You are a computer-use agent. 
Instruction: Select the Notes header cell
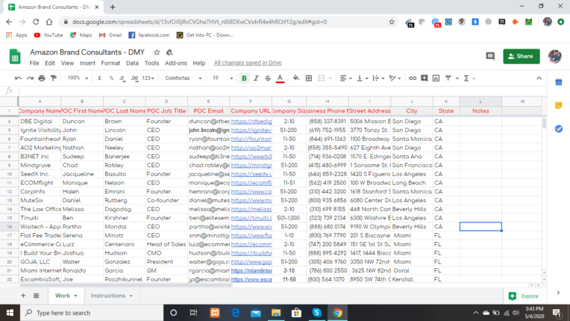click(x=480, y=111)
